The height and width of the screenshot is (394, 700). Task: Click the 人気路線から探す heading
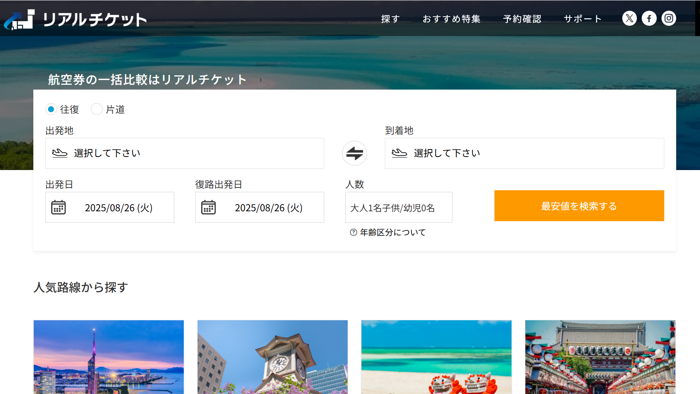pyautogui.click(x=81, y=287)
